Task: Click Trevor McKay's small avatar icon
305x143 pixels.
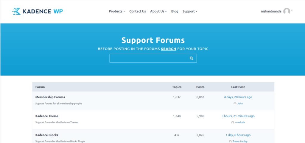Action: 230,142
